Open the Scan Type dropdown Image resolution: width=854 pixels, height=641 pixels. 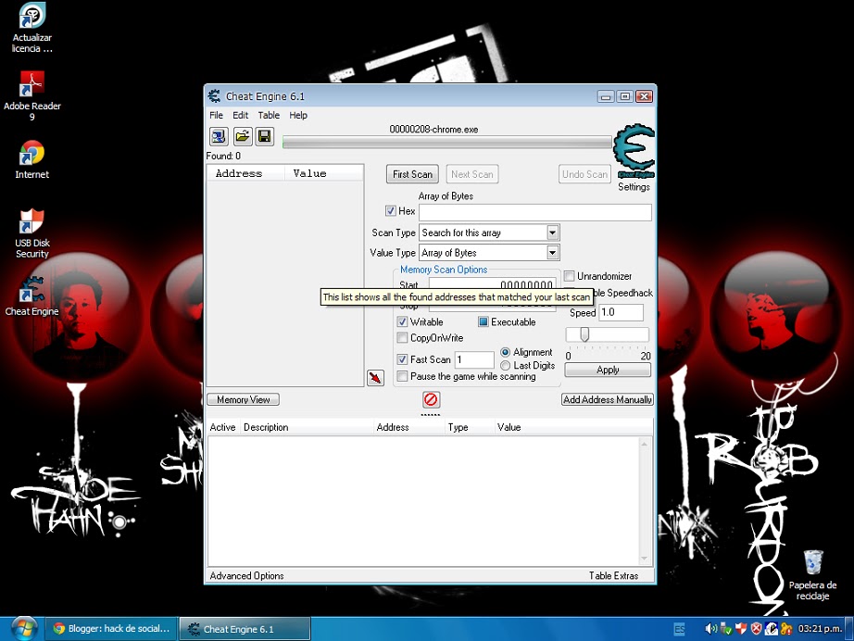(x=552, y=233)
